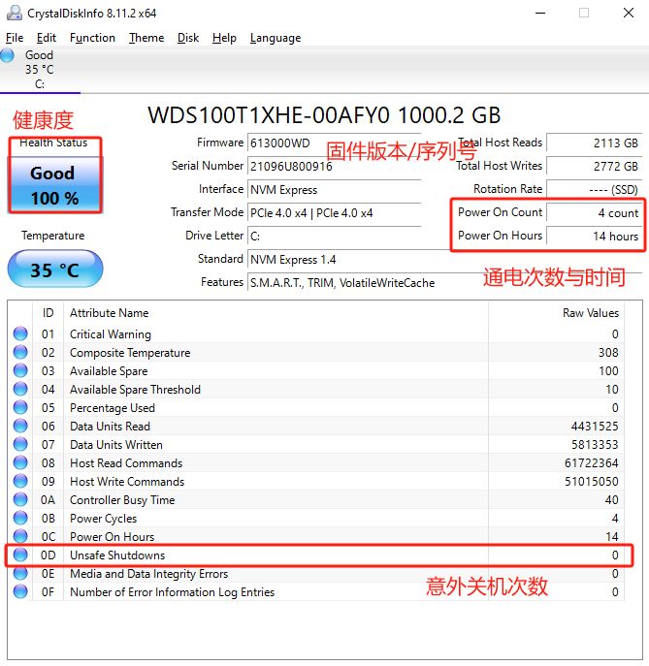The image size is (649, 666).
Task: Click raw value 5813353 for Data Units Written
Action: (x=595, y=445)
